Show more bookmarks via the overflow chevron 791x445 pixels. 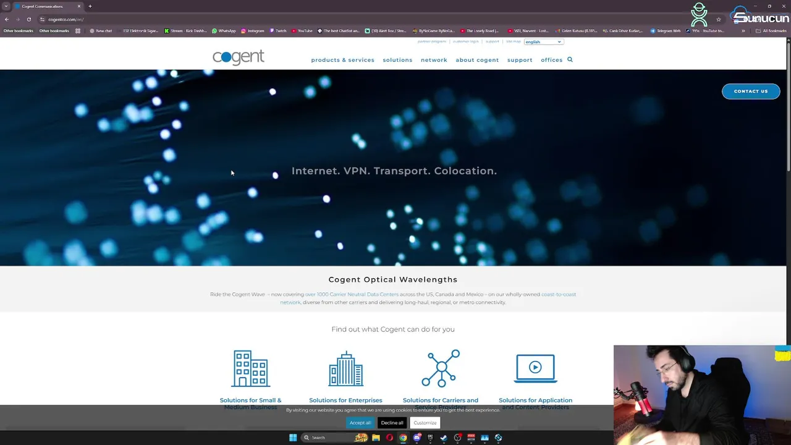[x=743, y=31]
